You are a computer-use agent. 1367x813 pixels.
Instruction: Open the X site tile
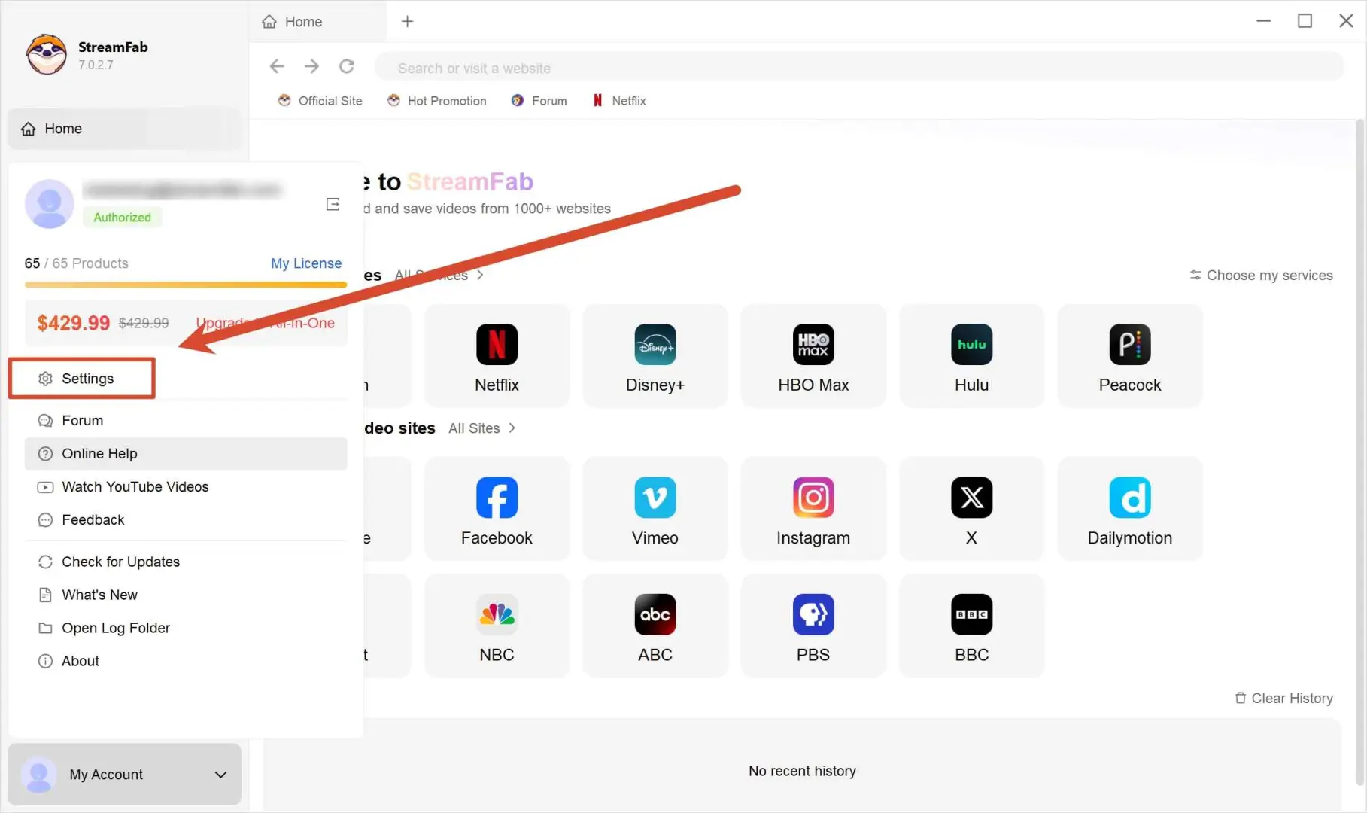pos(971,509)
